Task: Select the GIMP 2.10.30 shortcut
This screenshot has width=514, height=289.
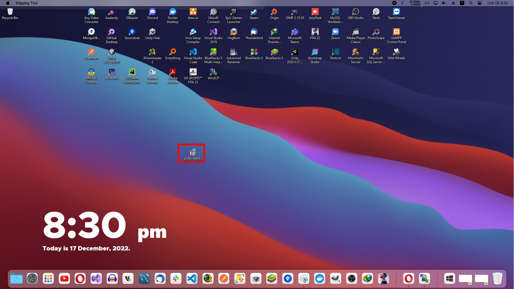Action: pyautogui.click(x=295, y=14)
